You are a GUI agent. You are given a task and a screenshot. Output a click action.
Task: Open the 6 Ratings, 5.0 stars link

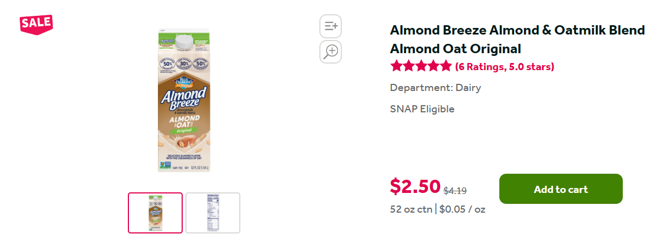pyautogui.click(x=505, y=67)
